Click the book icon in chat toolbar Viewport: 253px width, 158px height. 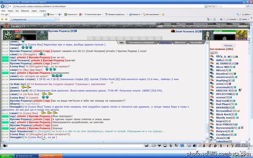pos(165,146)
